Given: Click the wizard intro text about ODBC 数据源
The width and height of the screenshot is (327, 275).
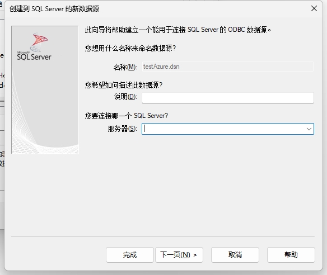Looking at the screenshot, I should pyautogui.click(x=178, y=30).
